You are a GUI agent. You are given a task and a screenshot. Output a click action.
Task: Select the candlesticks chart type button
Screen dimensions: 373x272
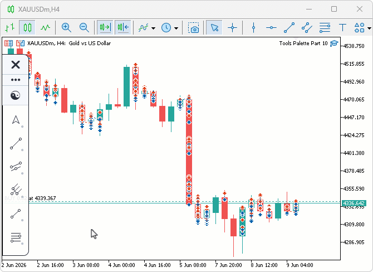click(27, 28)
